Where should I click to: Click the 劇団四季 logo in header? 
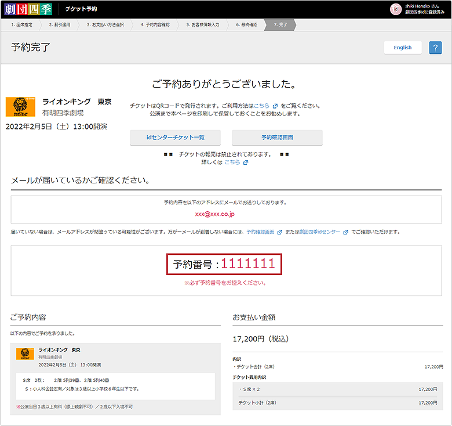[x=28, y=9]
